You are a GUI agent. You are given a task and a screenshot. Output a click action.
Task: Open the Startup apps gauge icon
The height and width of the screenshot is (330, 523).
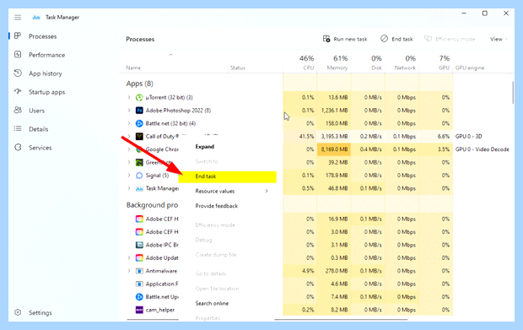click(x=18, y=91)
